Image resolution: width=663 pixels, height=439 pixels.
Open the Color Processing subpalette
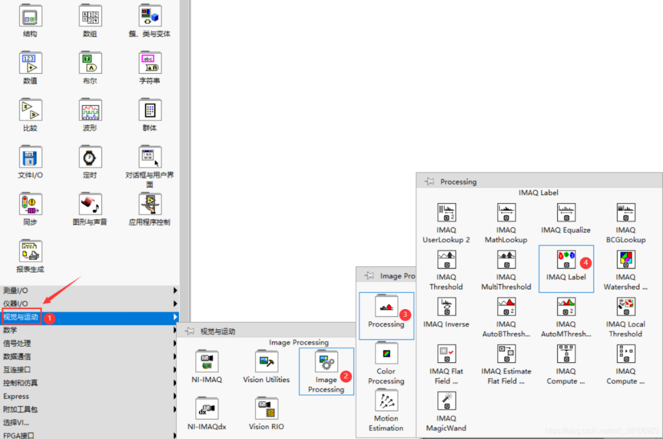[x=387, y=353]
